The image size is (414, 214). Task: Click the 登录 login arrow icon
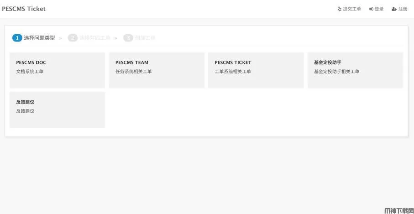click(x=371, y=9)
